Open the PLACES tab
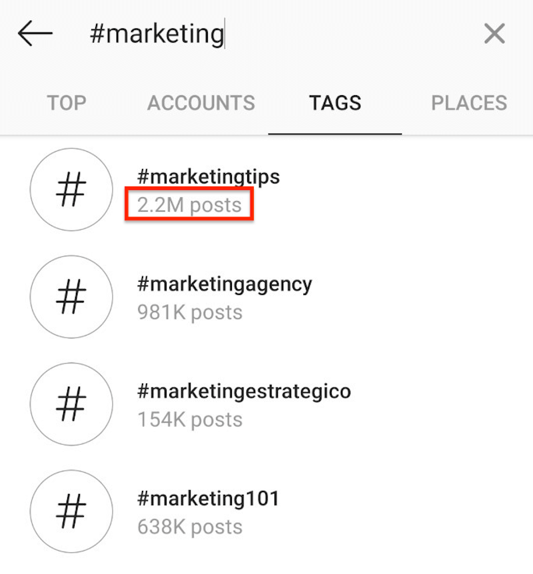 point(469,103)
